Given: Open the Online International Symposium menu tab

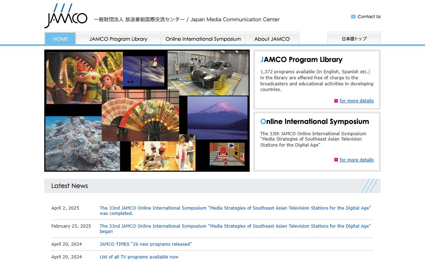Looking at the screenshot, I should tap(203, 39).
